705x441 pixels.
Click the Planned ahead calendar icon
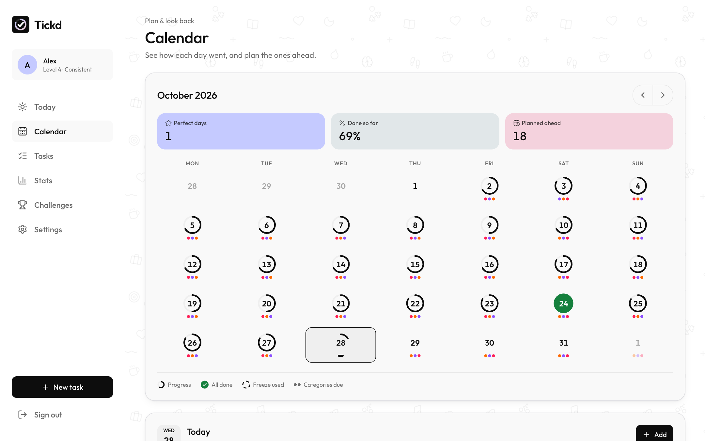pos(516,123)
